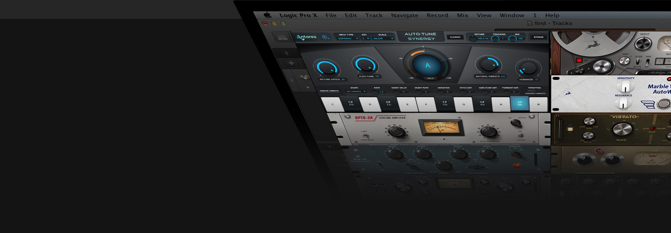Open the Scale dropdown showing Major
This screenshot has height=233, width=671.
[383, 39]
